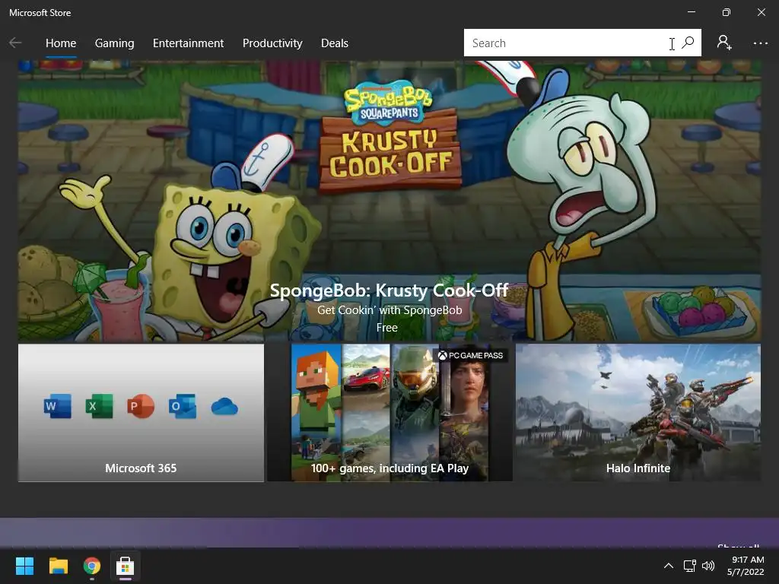Open the SpongeBob: Krusty Cook-Off banner

pos(389,201)
